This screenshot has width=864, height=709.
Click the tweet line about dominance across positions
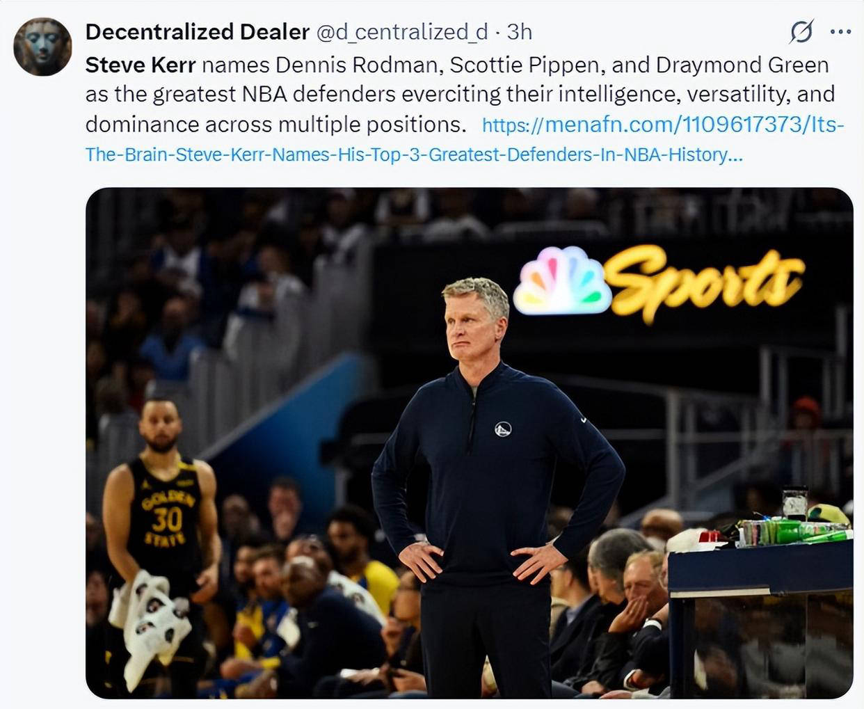click(x=275, y=125)
